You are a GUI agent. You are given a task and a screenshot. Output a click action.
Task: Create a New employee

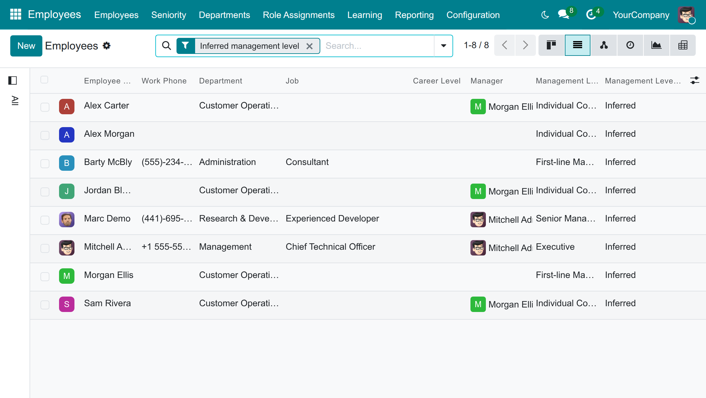click(x=26, y=46)
